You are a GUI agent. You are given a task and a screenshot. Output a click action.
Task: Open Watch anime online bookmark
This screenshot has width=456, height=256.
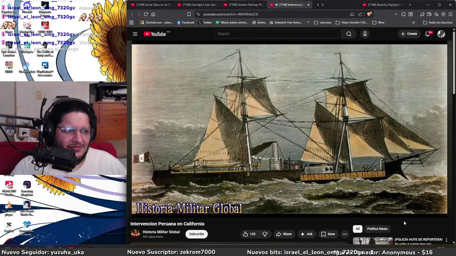pos(232,22)
